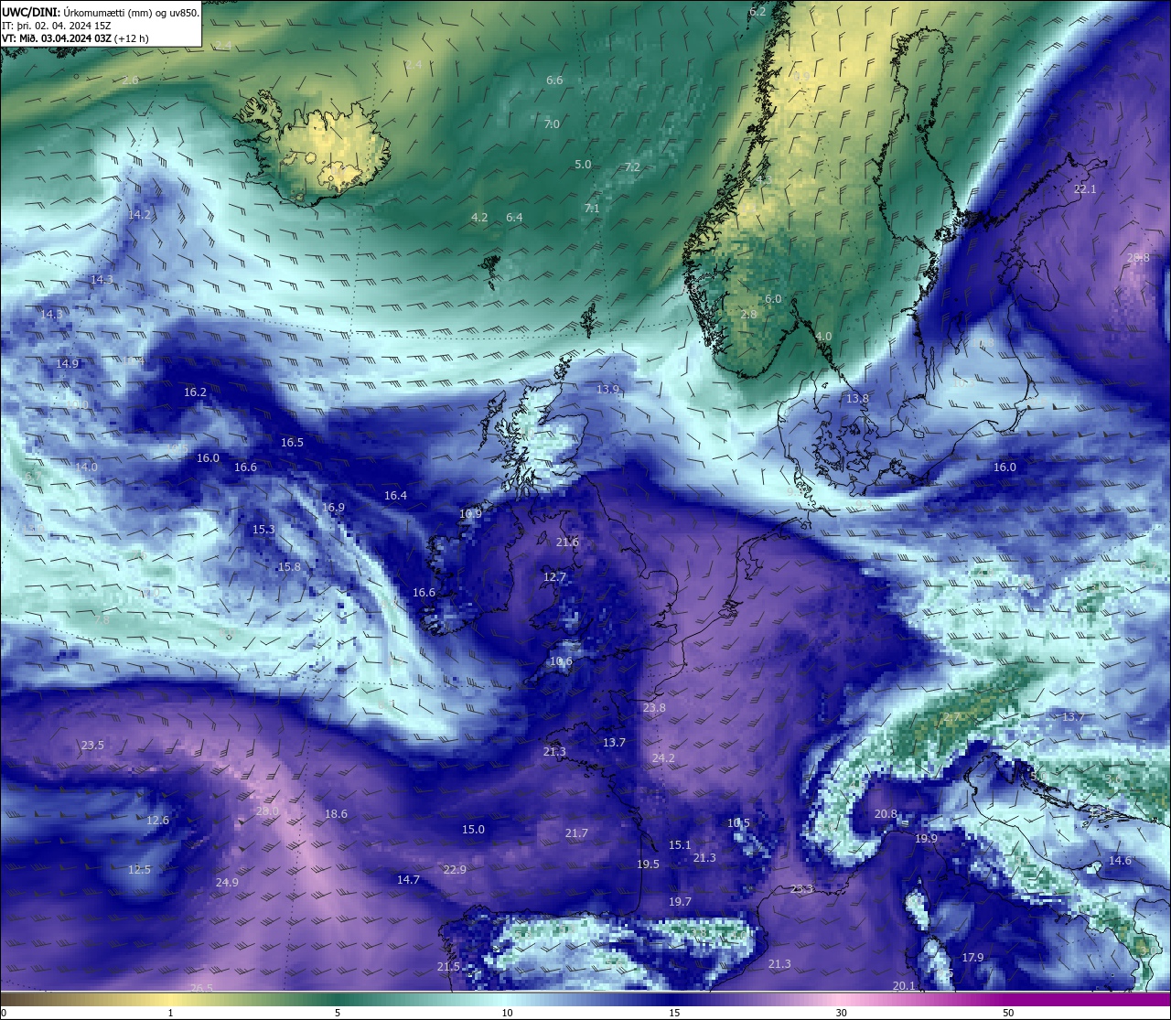
Task: Click the 18.6 value label
Action: coord(336,814)
